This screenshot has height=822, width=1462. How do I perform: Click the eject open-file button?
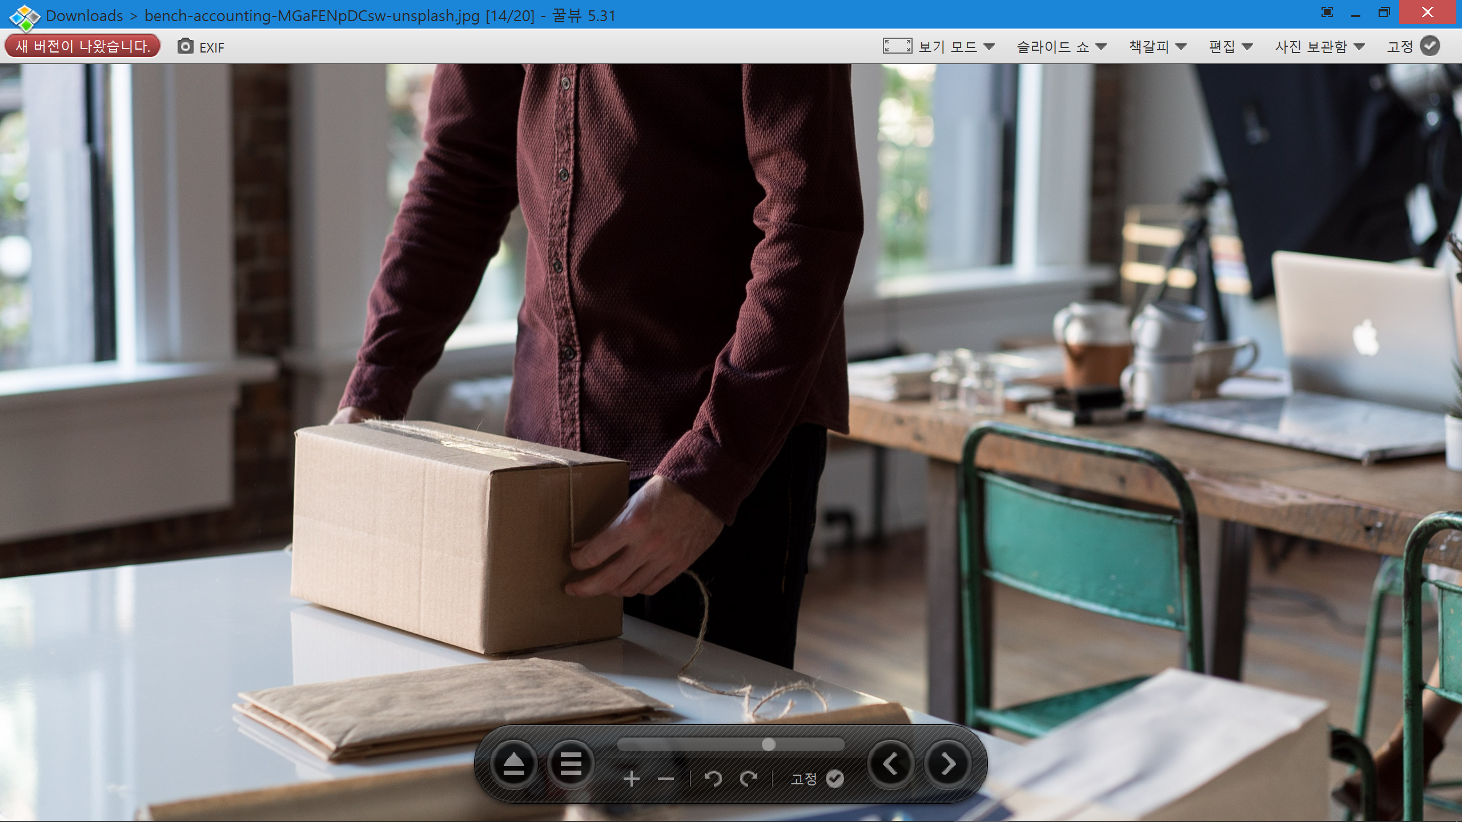pyautogui.click(x=513, y=764)
